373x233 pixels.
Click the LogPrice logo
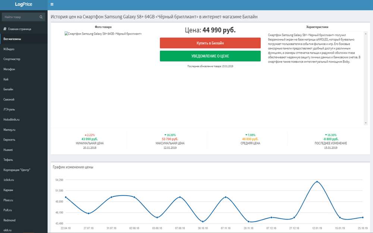(23, 4)
